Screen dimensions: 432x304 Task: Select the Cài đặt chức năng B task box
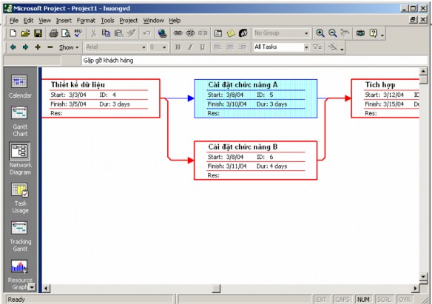tap(255, 161)
